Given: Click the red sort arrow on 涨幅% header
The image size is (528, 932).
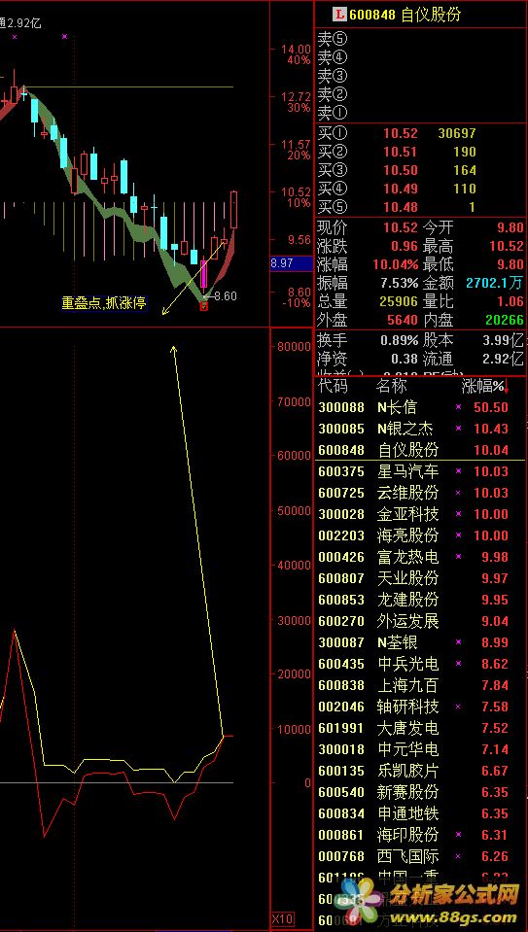Looking at the screenshot, I should tap(508, 387).
